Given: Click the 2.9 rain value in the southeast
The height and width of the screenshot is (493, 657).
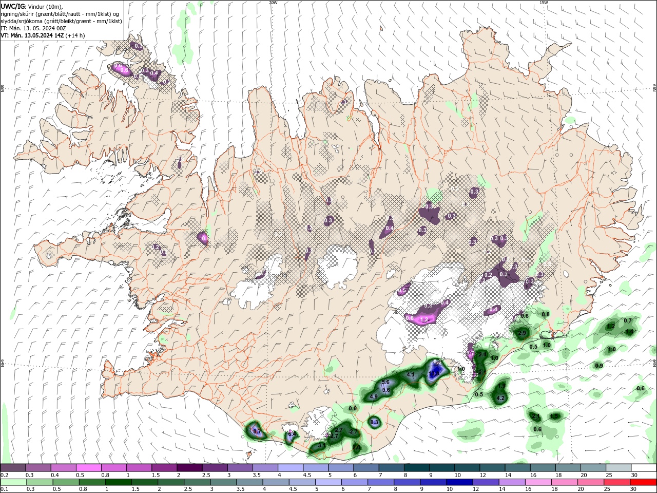Looking at the screenshot, I should [x=522, y=333].
